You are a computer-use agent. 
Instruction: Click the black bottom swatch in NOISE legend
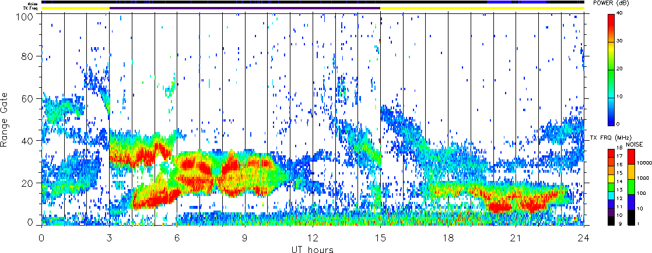(x=631, y=217)
